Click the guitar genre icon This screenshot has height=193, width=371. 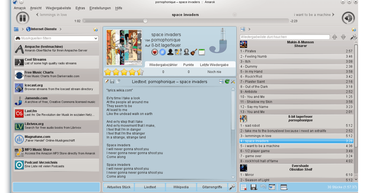click(194, 52)
